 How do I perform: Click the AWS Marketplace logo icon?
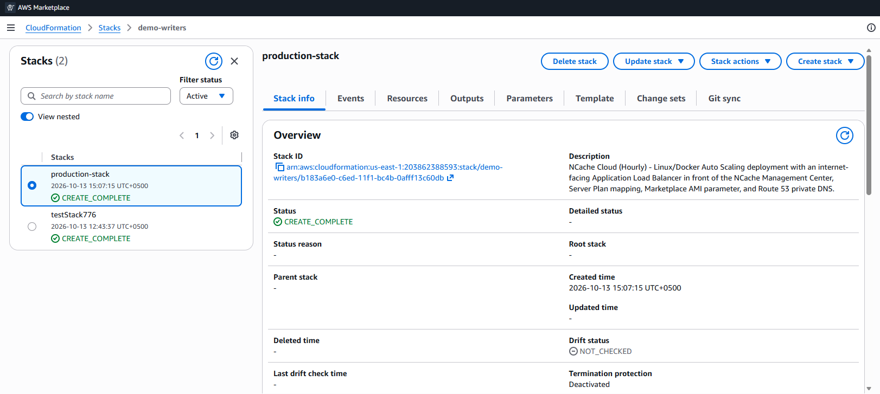tap(10, 8)
